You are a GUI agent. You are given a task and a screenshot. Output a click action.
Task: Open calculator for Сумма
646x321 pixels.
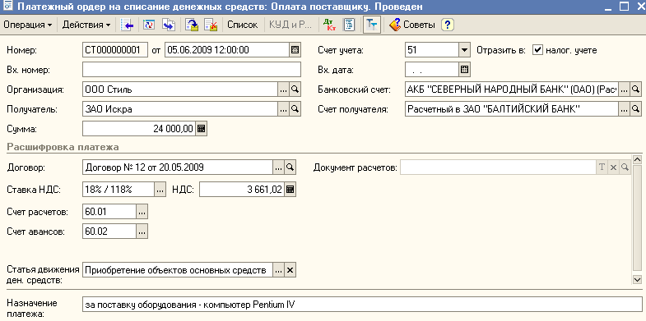pos(201,129)
